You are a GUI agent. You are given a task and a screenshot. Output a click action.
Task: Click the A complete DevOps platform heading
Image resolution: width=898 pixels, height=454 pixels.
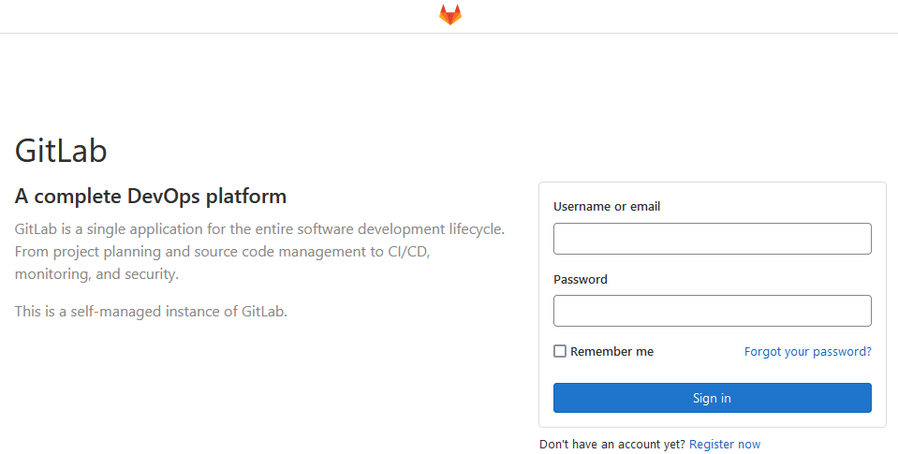pyautogui.click(x=150, y=197)
